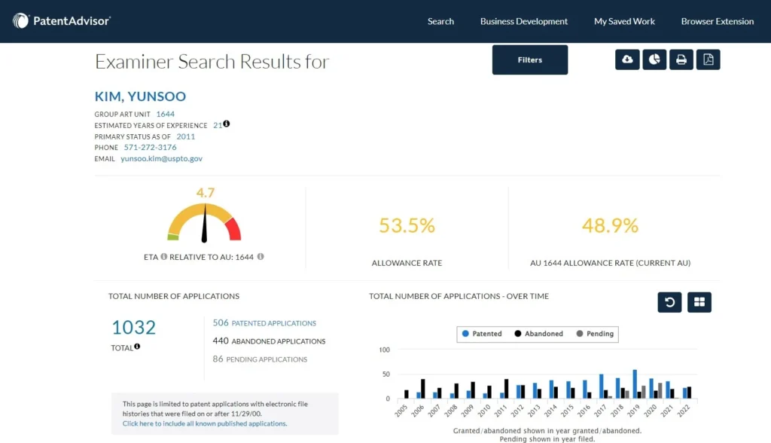This screenshot has height=443, width=771.
Task: Toggle Pending series in chart legend
Action: click(x=595, y=334)
